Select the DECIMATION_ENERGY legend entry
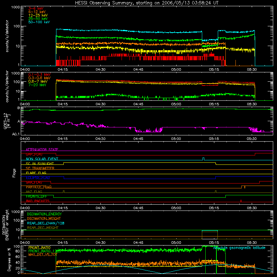The width and height of the screenshot is (277, 277). pos(44,214)
